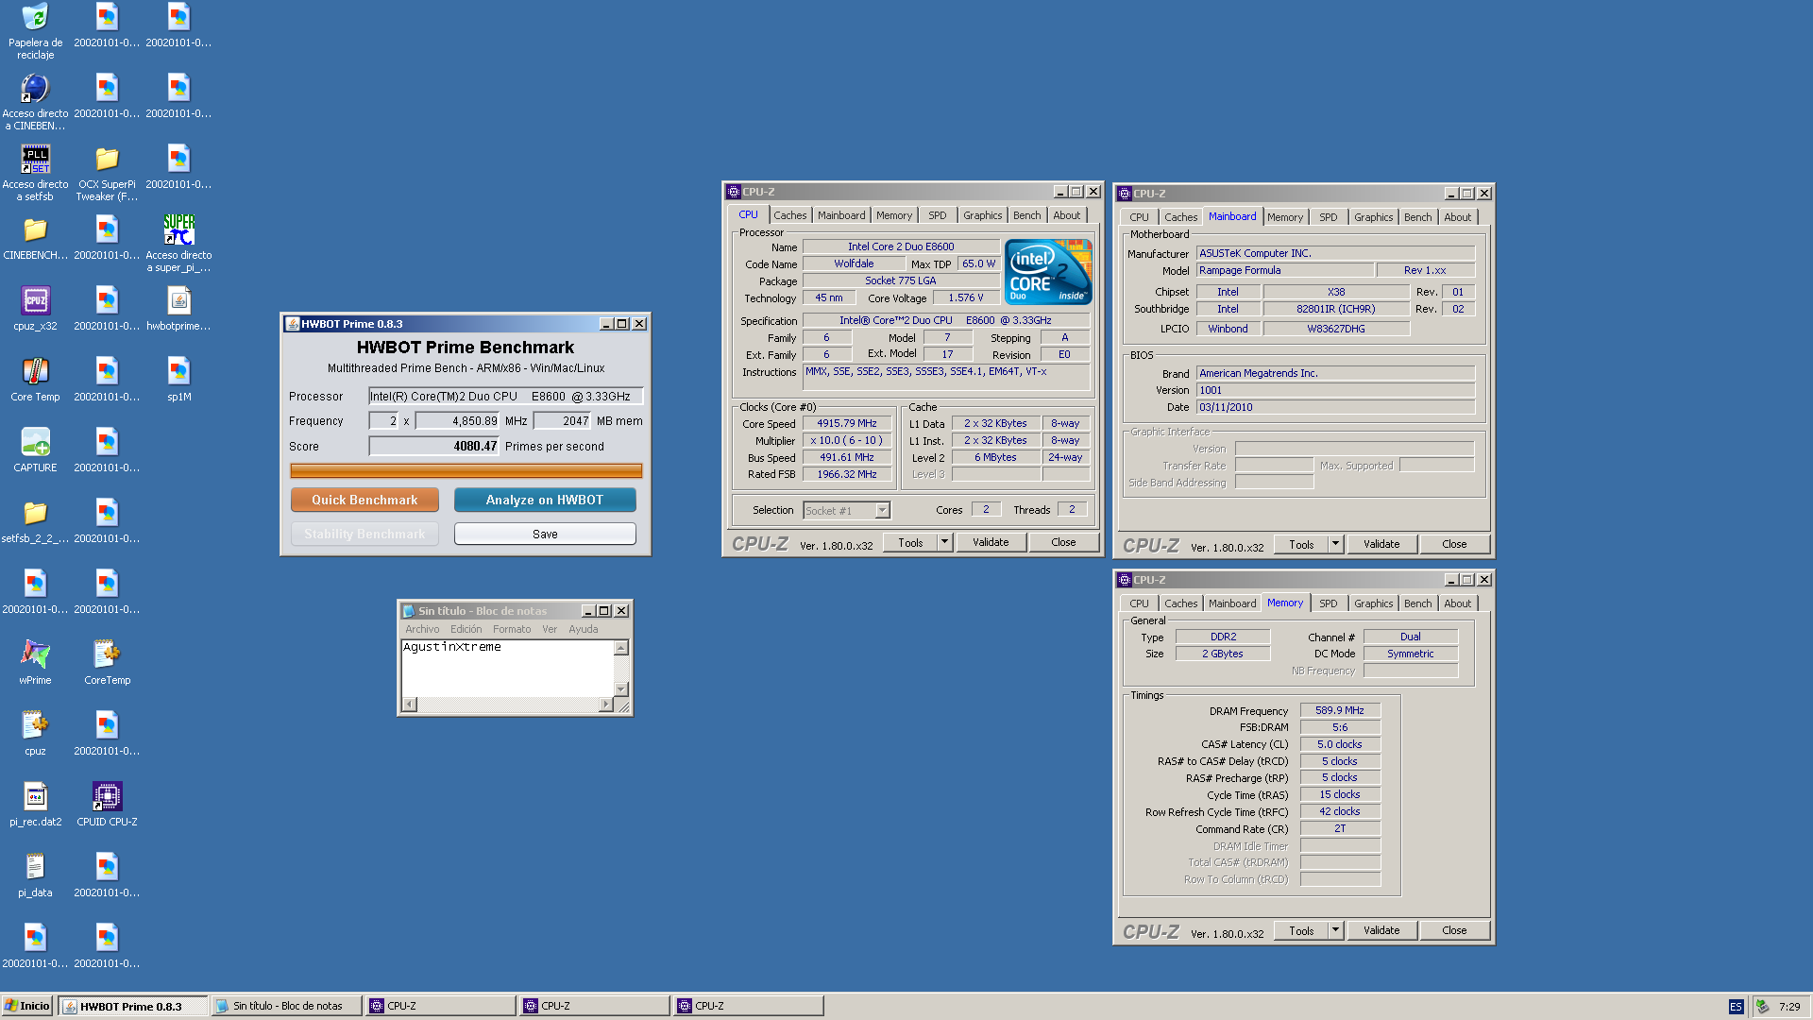Click the Frequency field 4,850.89 in HWBOT Prime
Viewport: 1813px width, 1020px height.
(x=458, y=421)
